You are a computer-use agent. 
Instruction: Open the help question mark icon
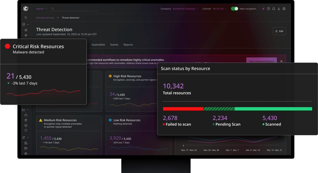[268, 9]
